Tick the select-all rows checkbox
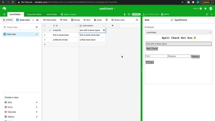The width and height of the screenshot is (215, 121). [x=45, y=26]
